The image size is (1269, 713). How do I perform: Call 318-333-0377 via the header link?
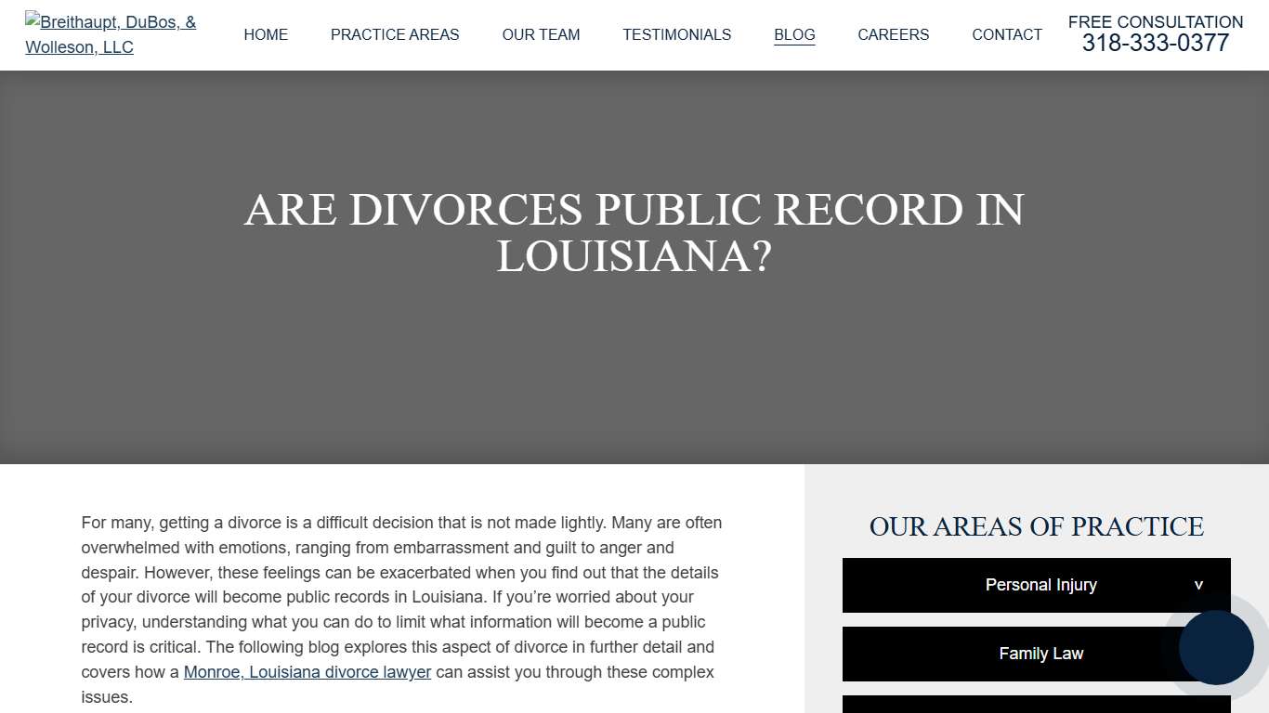[1155, 43]
